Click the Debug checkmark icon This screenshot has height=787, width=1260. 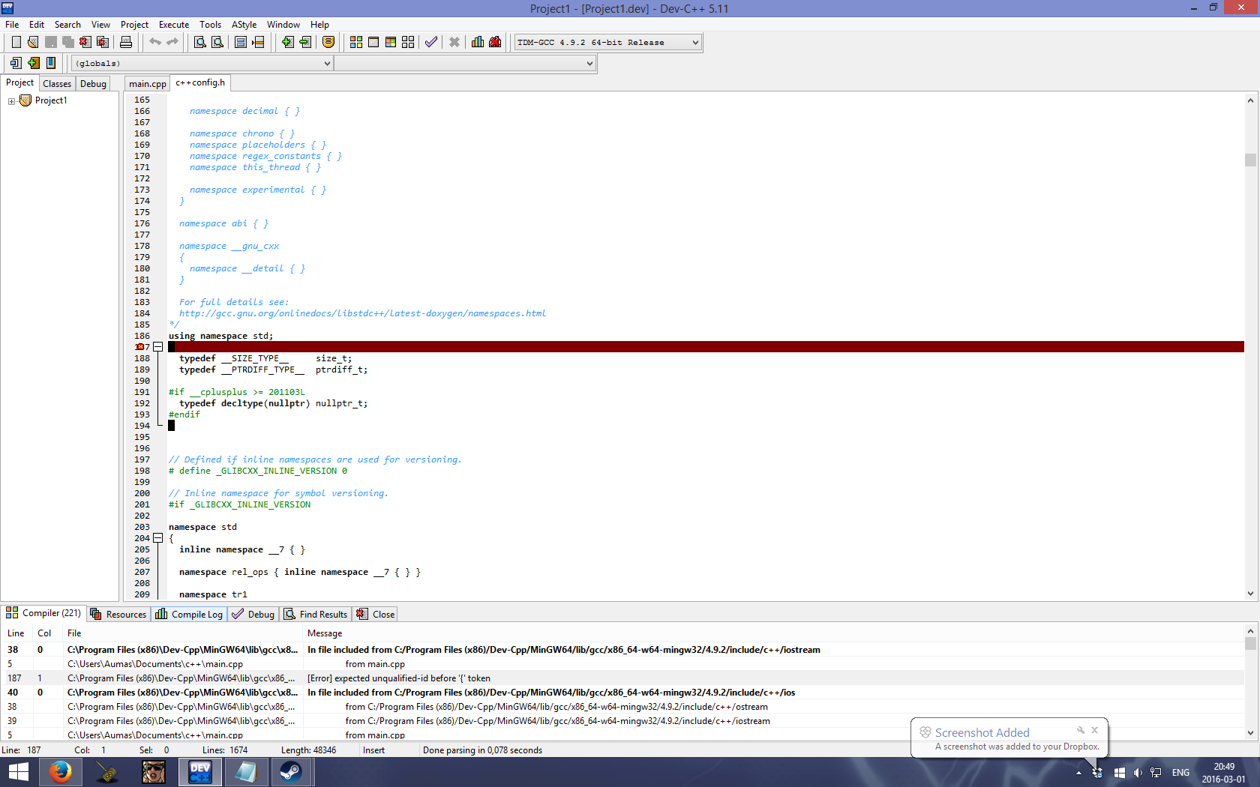click(x=431, y=42)
